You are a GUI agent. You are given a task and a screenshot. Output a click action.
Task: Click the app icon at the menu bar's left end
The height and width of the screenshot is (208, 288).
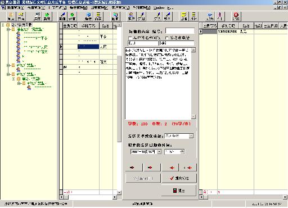(3, 8)
